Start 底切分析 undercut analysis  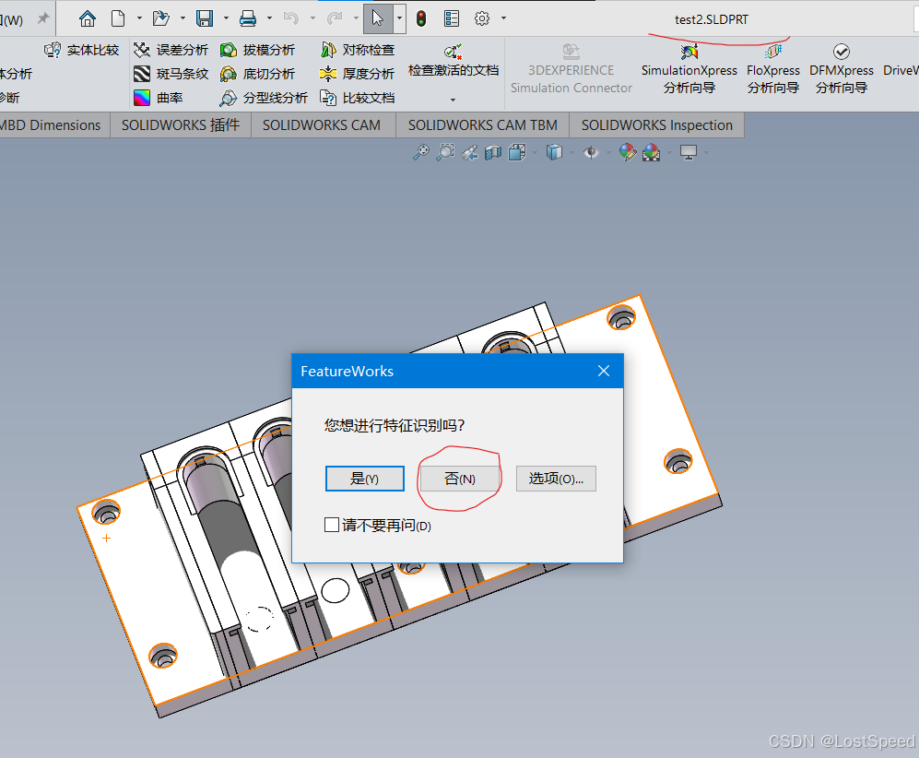(257, 74)
